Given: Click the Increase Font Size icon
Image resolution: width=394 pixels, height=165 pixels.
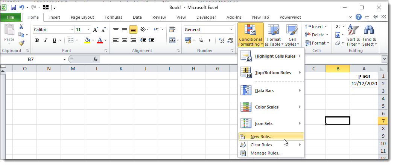Looking at the screenshot, I should pyautogui.click(x=95, y=30).
